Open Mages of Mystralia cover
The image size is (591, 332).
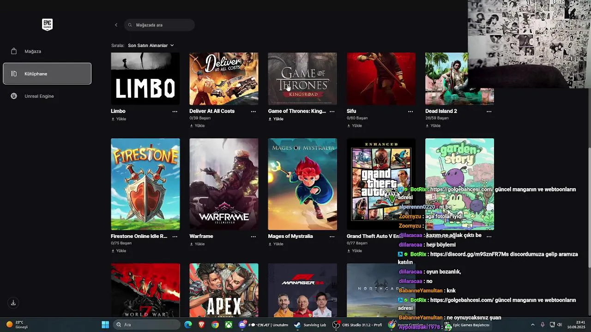[302, 184]
